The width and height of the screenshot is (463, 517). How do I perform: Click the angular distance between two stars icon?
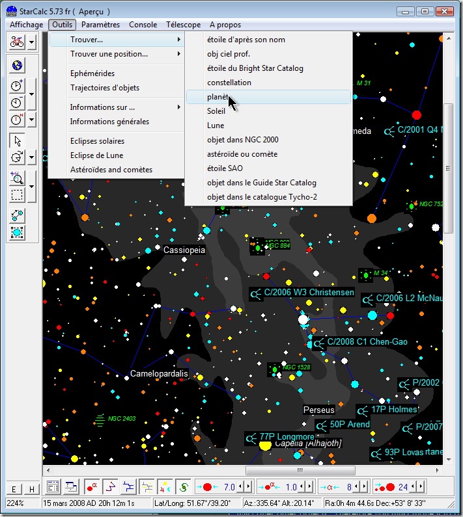[17, 216]
